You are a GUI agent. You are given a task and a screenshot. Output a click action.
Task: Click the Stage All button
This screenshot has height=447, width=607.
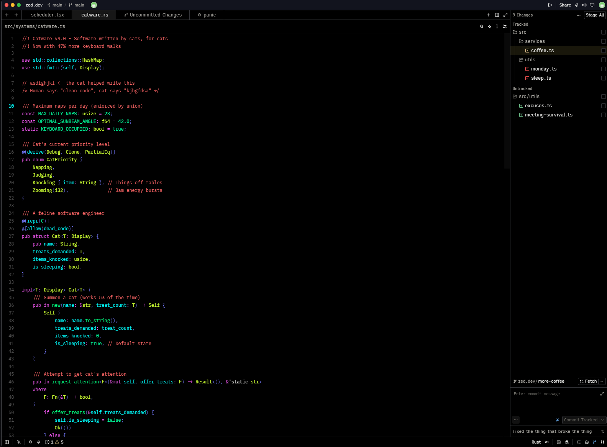click(x=595, y=15)
